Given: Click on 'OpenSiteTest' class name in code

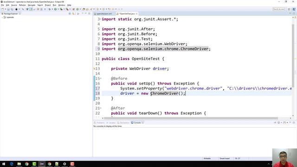Looking at the screenshot, I should click(146, 59).
